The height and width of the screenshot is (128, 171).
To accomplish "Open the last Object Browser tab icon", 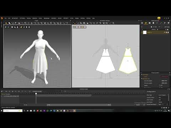I will click(169, 23).
